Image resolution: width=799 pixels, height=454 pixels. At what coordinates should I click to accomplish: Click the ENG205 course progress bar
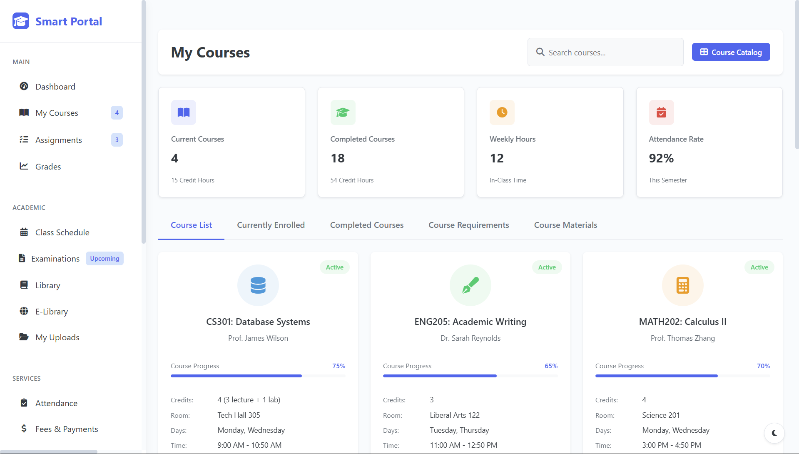(470, 376)
